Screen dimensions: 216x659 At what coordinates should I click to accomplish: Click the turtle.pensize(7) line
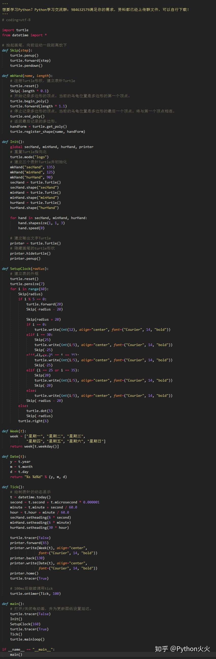pyautogui.click(x=27, y=284)
